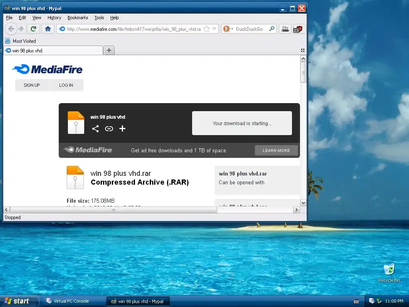Click the 'Get ad free downloads' banner text
The width and height of the screenshot is (409, 307).
tap(179, 150)
